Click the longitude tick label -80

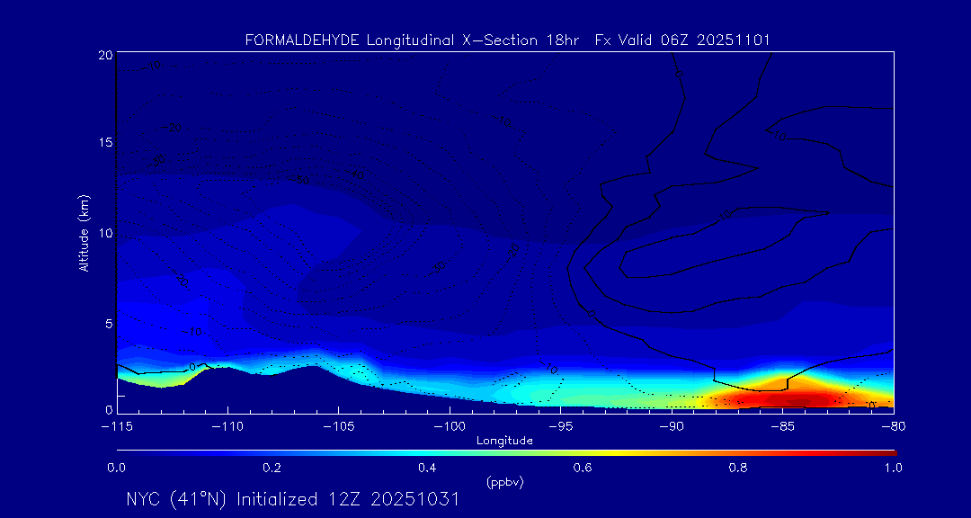[x=894, y=428]
